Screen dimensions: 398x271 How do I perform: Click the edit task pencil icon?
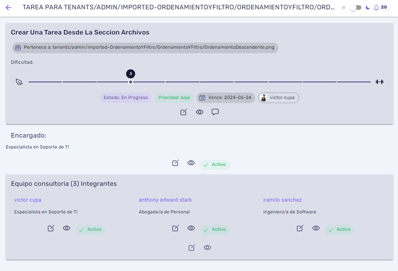184,112
